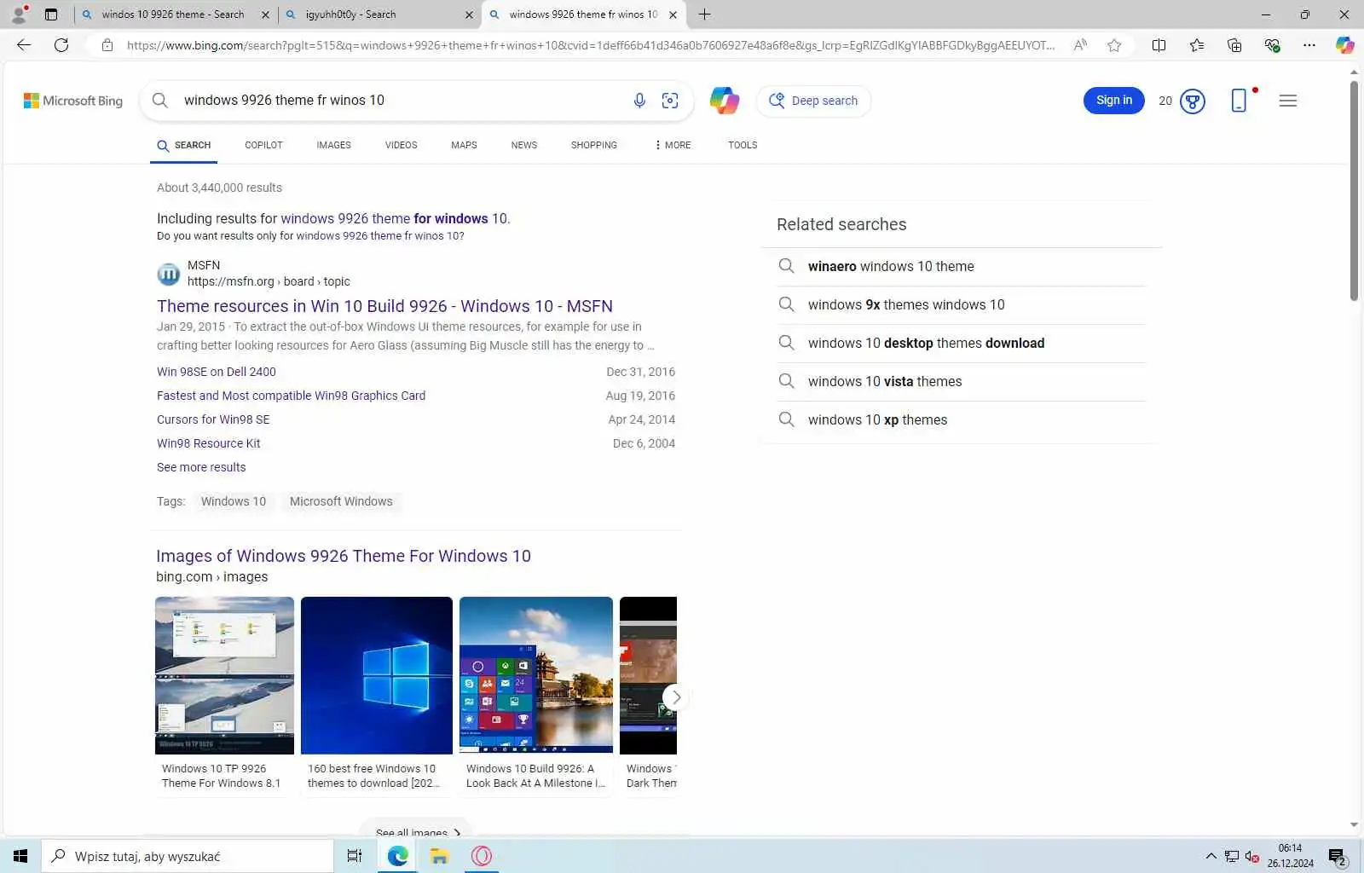Open split screen view

coord(1159,45)
